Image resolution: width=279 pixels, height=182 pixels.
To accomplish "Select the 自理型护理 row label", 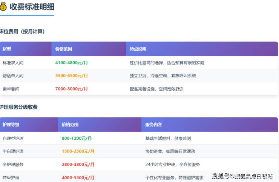I will pos(13,138).
